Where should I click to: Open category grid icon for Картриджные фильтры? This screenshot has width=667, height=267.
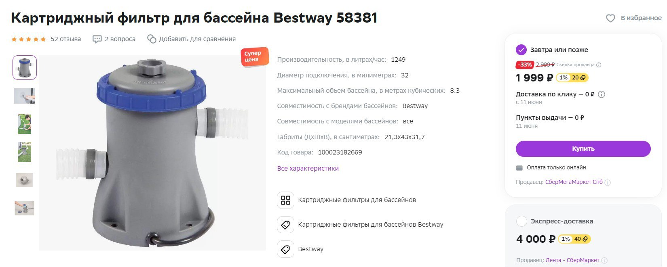(285, 200)
